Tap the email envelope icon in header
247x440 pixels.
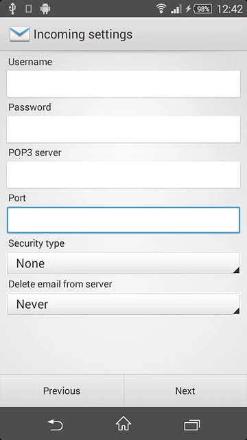pyautogui.click(x=19, y=34)
